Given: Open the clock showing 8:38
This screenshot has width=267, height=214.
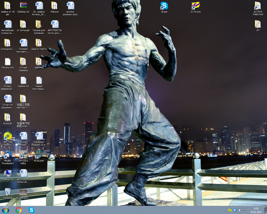Looking at the screenshot, I should tap(256, 210).
